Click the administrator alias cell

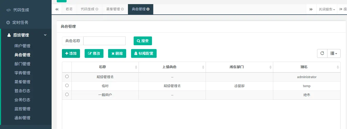307,77
